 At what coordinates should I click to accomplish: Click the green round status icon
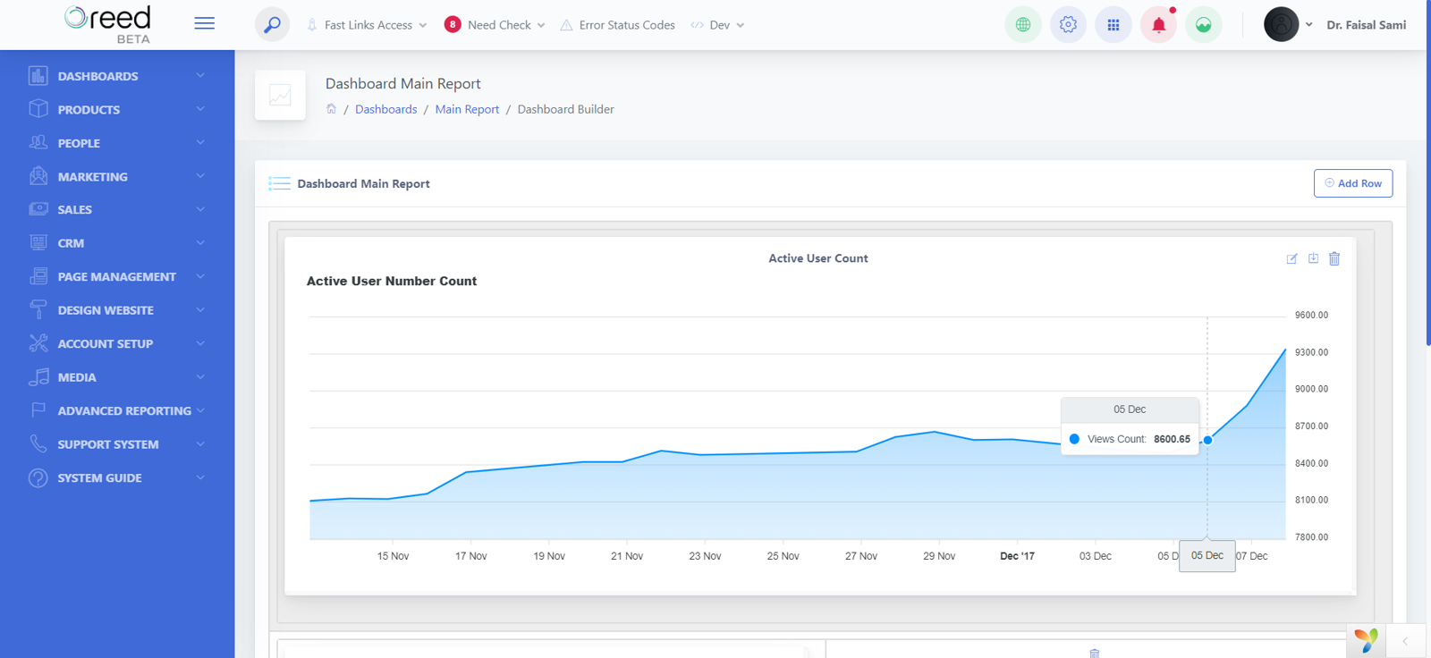pos(1204,25)
